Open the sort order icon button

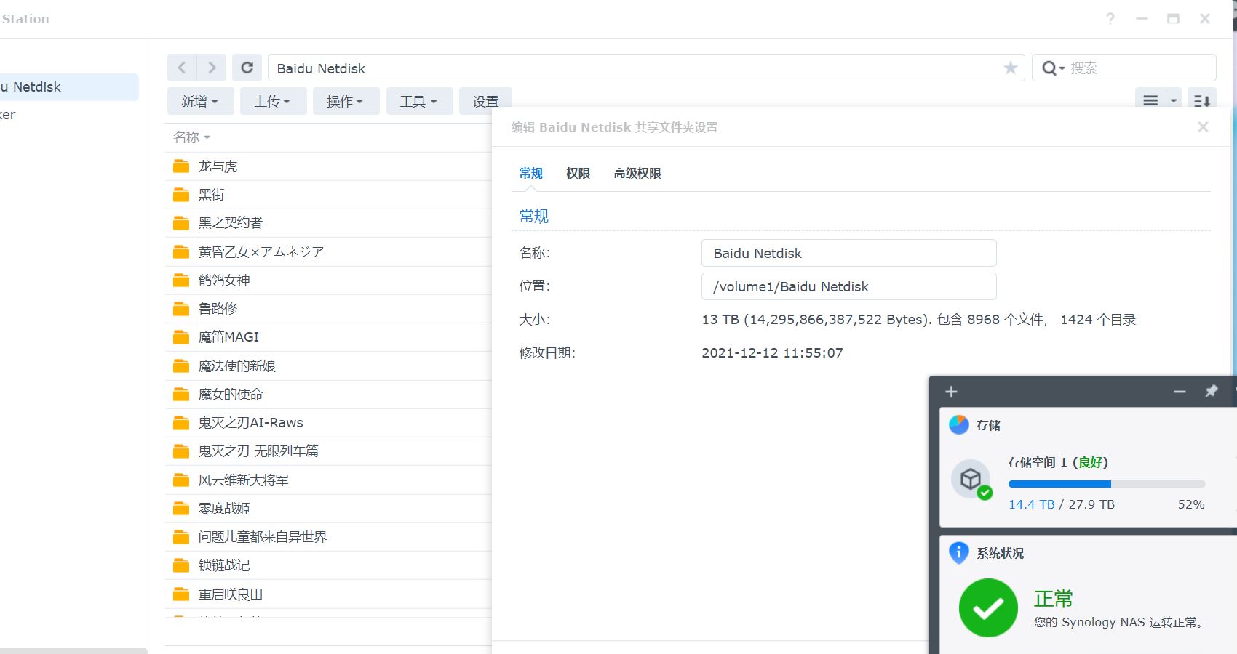click(1202, 101)
